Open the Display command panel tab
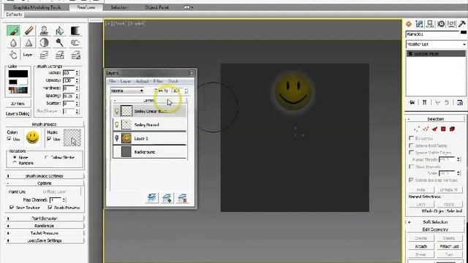The width and height of the screenshot is (468, 263). pyautogui.click(x=451, y=24)
